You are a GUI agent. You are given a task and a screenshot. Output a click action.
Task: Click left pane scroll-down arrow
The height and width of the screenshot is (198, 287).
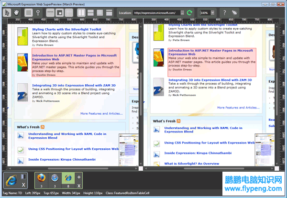[x=141, y=164]
